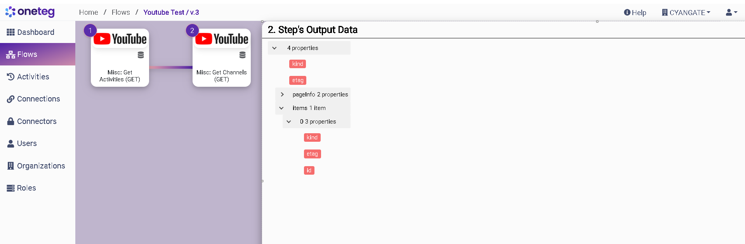Click the Help info icon
The image size is (745, 244).
pos(627,12)
